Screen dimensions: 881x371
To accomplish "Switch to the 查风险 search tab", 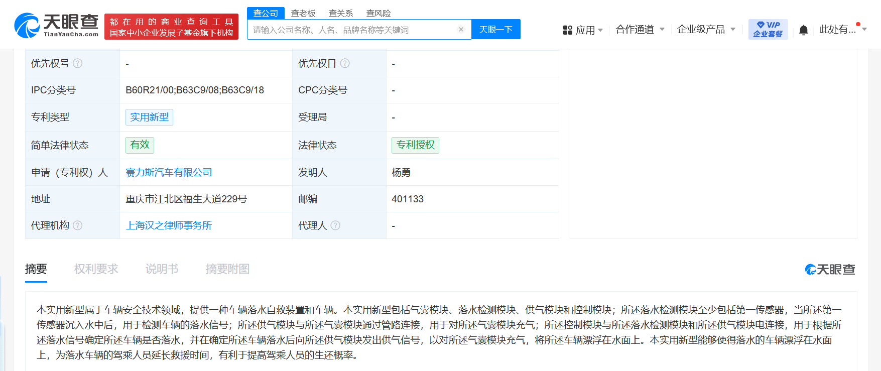I will point(379,13).
